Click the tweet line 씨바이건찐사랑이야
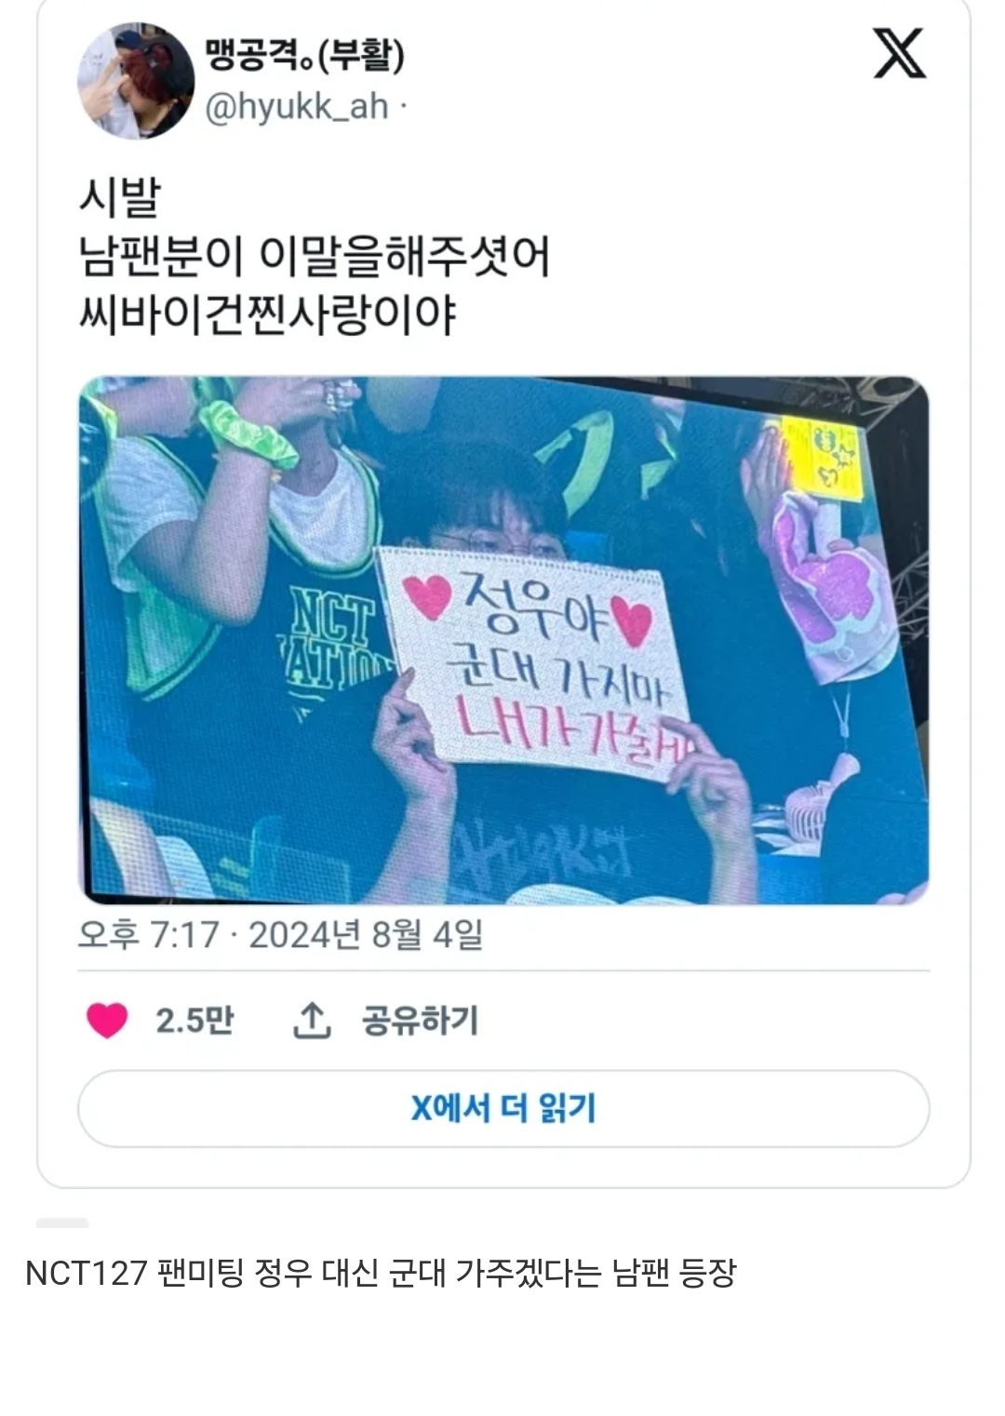Image resolution: width=1005 pixels, height=1416 pixels. [268, 314]
